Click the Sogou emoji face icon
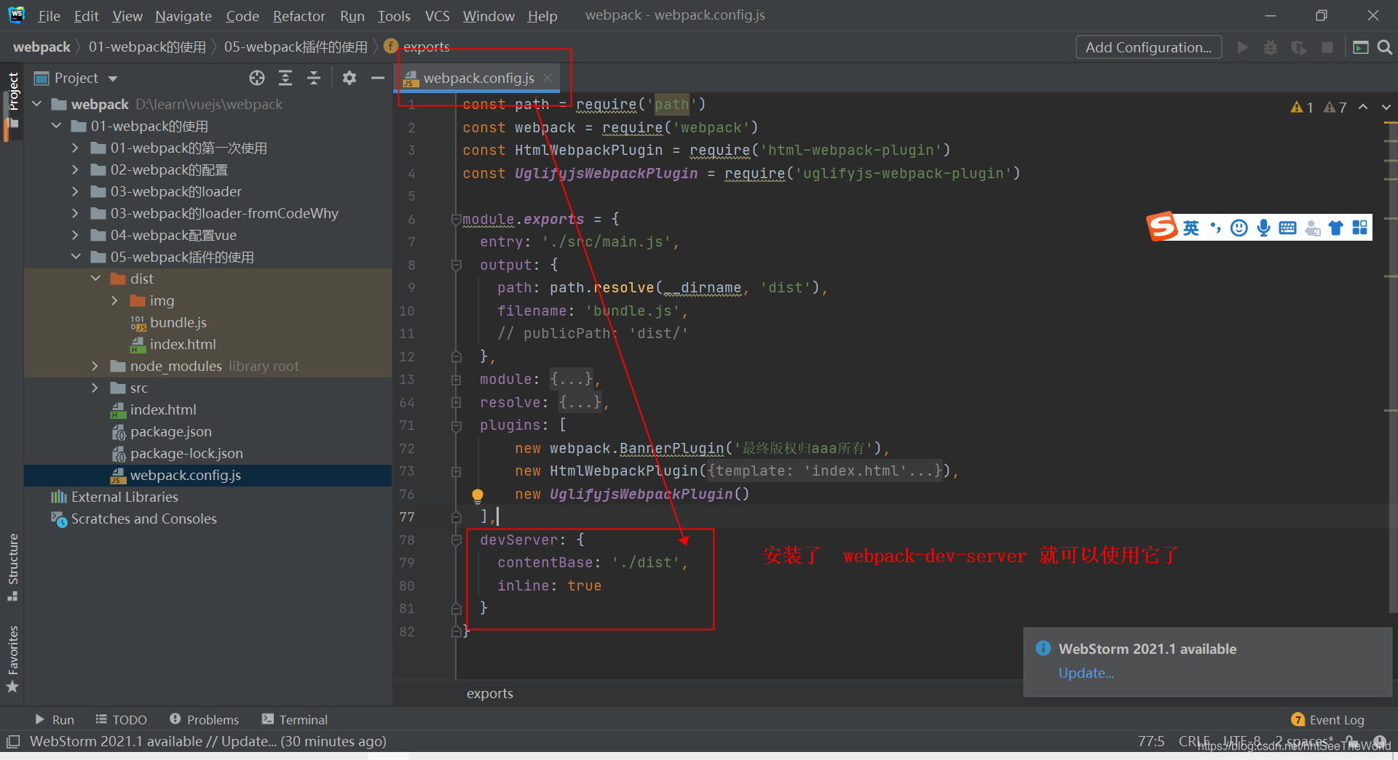This screenshot has width=1398, height=760. point(1239,228)
